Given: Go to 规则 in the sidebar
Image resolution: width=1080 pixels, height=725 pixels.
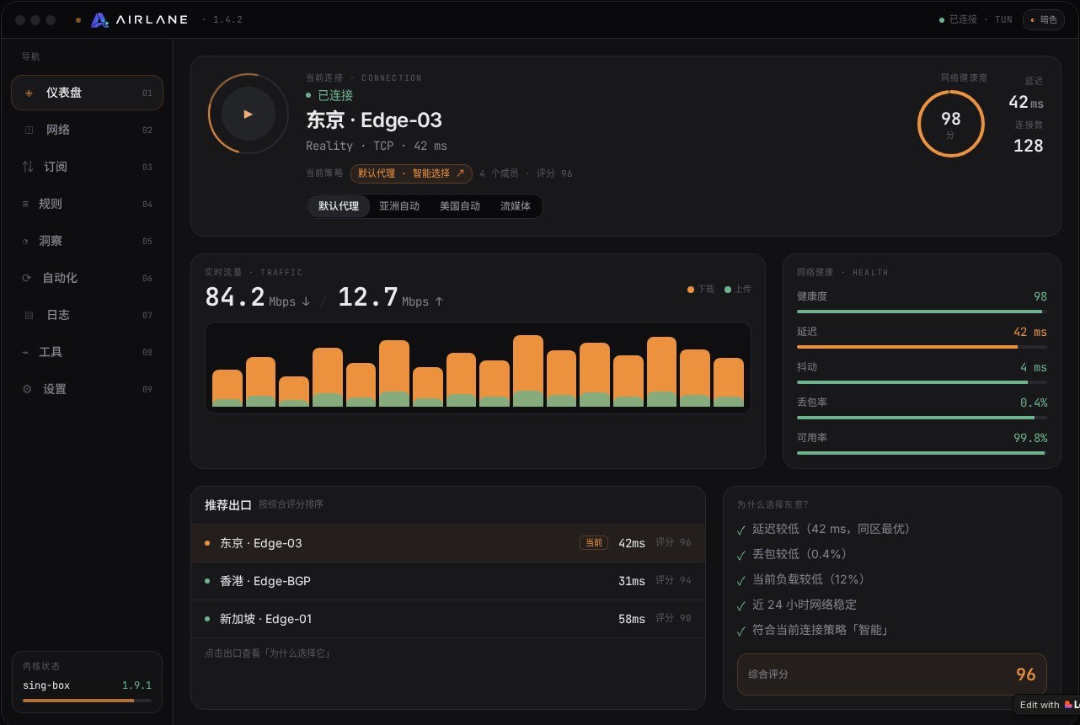Looking at the screenshot, I should tap(87, 204).
